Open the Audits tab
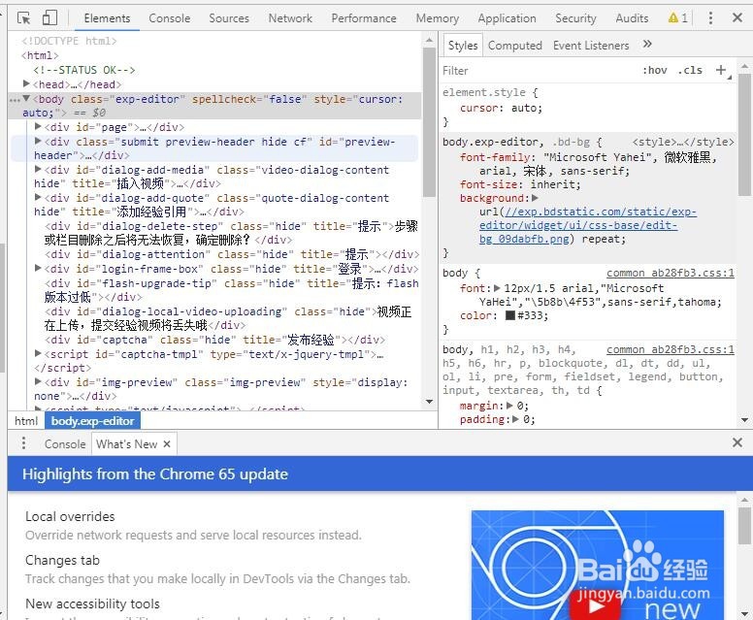The width and height of the screenshot is (753, 620). click(632, 18)
